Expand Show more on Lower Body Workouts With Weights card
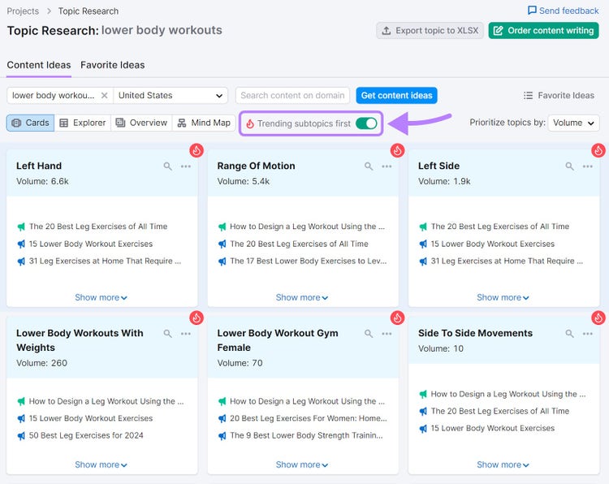Screen dimensions: 609x484 [101, 465]
